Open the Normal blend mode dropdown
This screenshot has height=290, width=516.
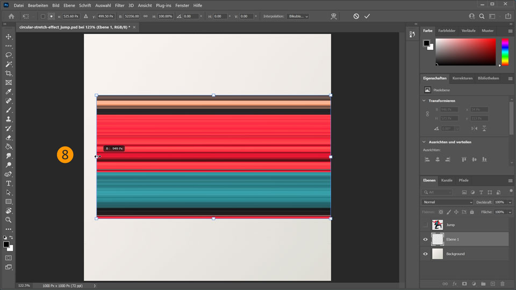[447, 202]
